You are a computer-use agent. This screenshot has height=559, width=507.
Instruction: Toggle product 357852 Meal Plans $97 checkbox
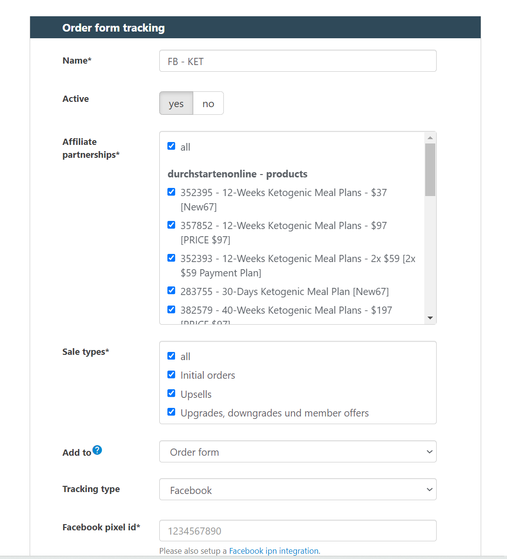[x=171, y=225]
